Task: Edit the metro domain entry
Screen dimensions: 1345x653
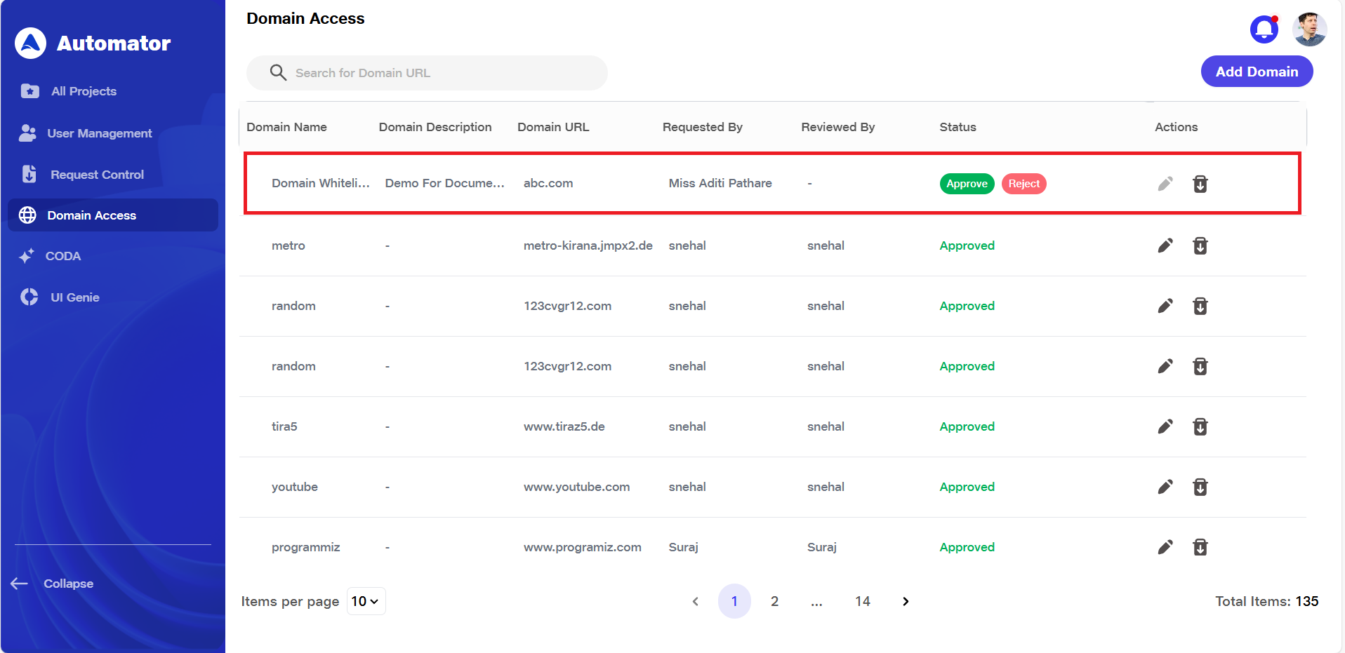Action: [1165, 245]
